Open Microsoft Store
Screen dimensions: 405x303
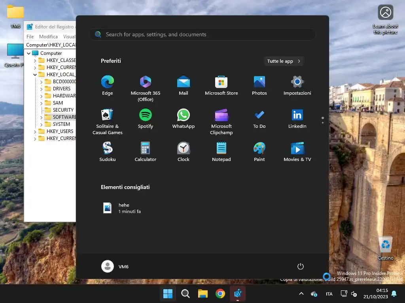tap(221, 86)
